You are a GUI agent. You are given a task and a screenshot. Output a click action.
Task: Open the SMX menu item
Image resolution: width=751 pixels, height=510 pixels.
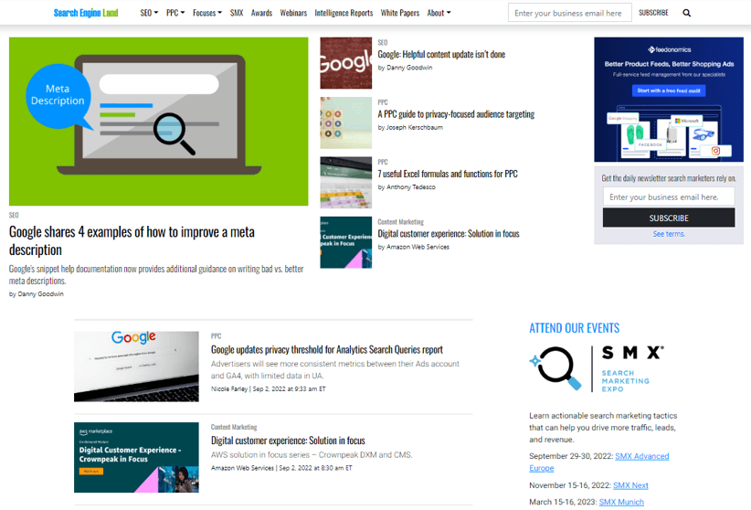click(237, 13)
